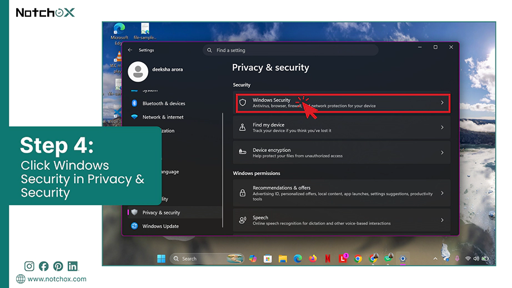
Task: Expand Find my device chevron
Action: point(442,128)
